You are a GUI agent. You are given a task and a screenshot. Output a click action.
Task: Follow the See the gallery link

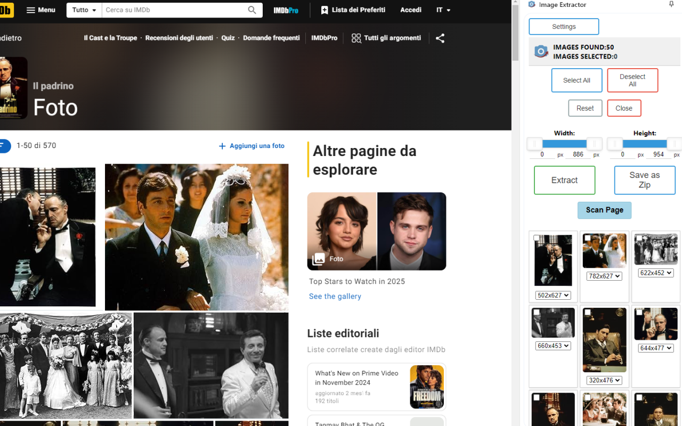pyautogui.click(x=335, y=296)
